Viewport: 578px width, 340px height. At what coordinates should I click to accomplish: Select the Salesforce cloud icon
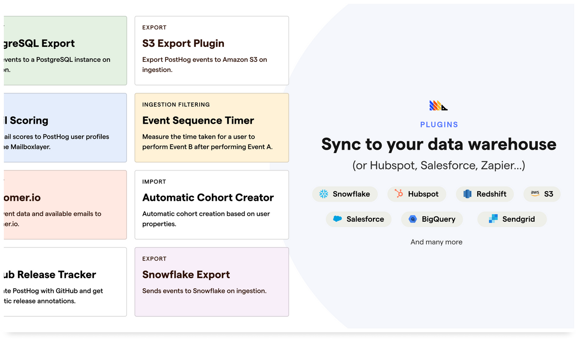pyautogui.click(x=337, y=219)
